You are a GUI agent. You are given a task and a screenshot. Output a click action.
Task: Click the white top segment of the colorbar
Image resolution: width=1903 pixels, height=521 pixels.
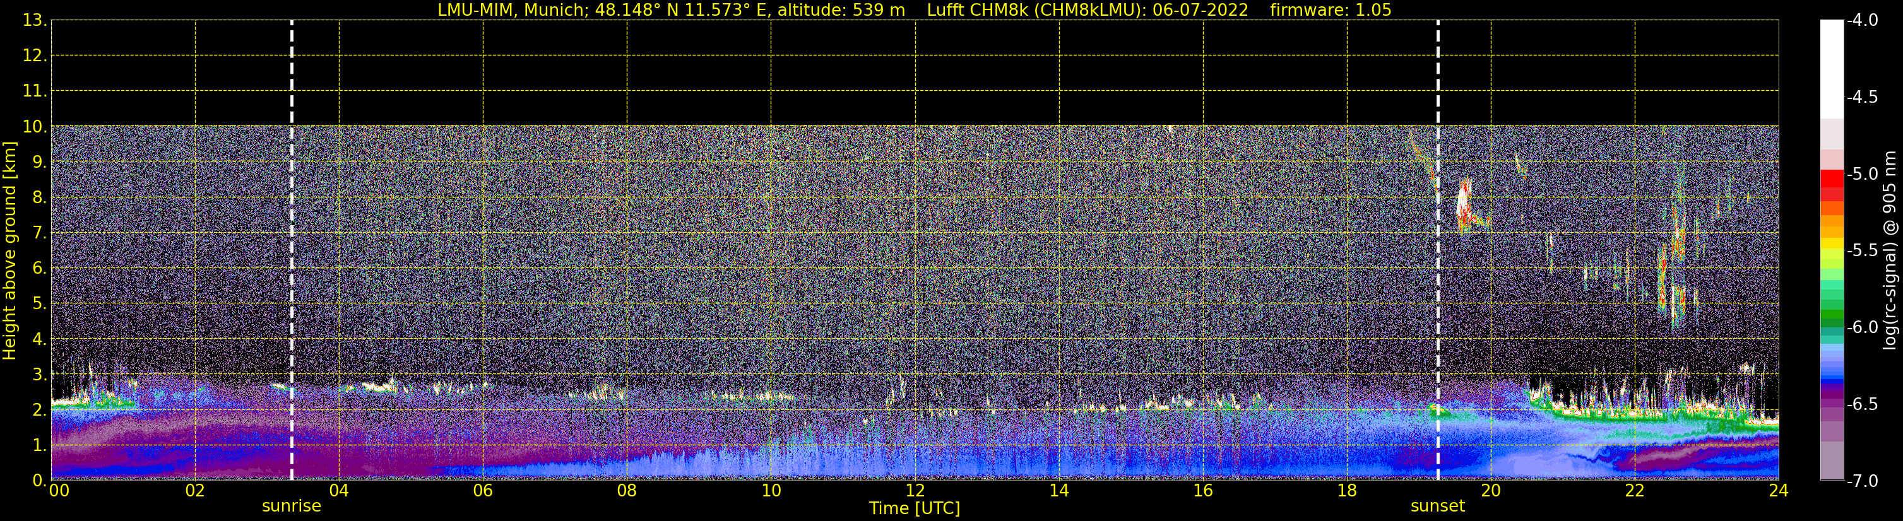[1832, 69]
